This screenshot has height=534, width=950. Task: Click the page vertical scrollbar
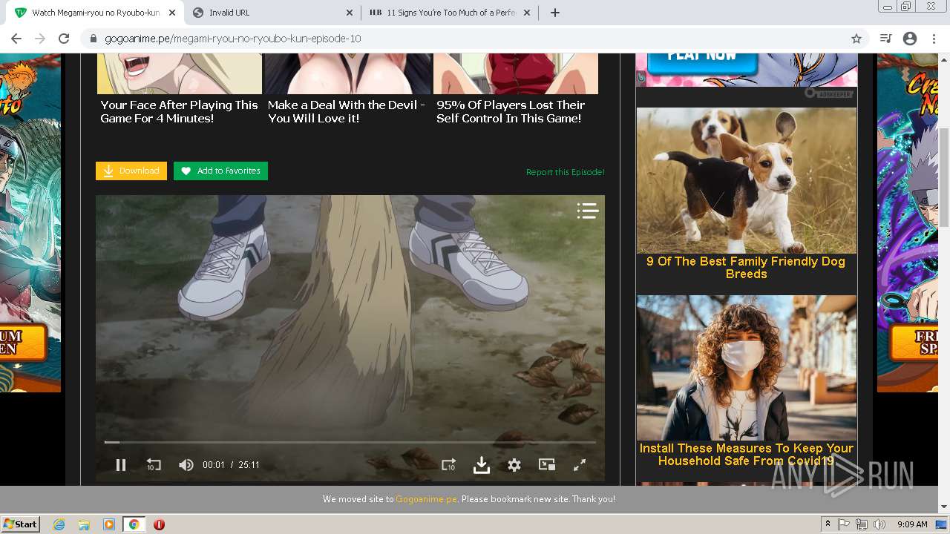coord(944,178)
